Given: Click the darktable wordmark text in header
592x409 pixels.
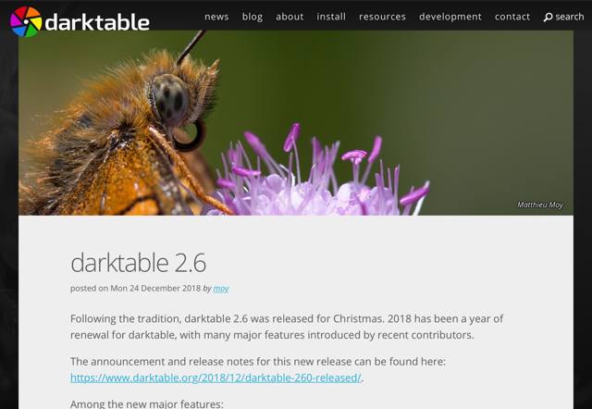Looking at the screenshot, I should [x=97, y=21].
